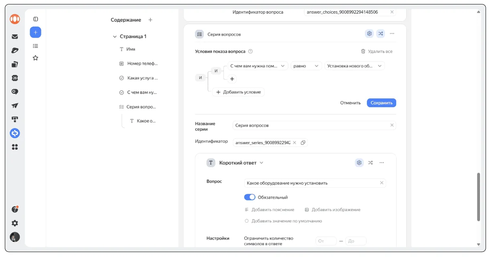Click the help icon beside Условия показа вопроса
This screenshot has width=490, height=258.
(x=250, y=51)
